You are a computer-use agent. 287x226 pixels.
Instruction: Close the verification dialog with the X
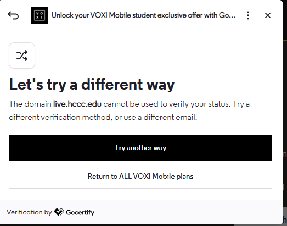pyautogui.click(x=268, y=15)
